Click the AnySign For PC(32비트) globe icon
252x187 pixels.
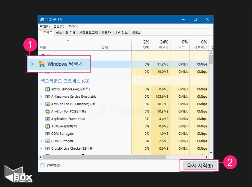(x=47, y=111)
